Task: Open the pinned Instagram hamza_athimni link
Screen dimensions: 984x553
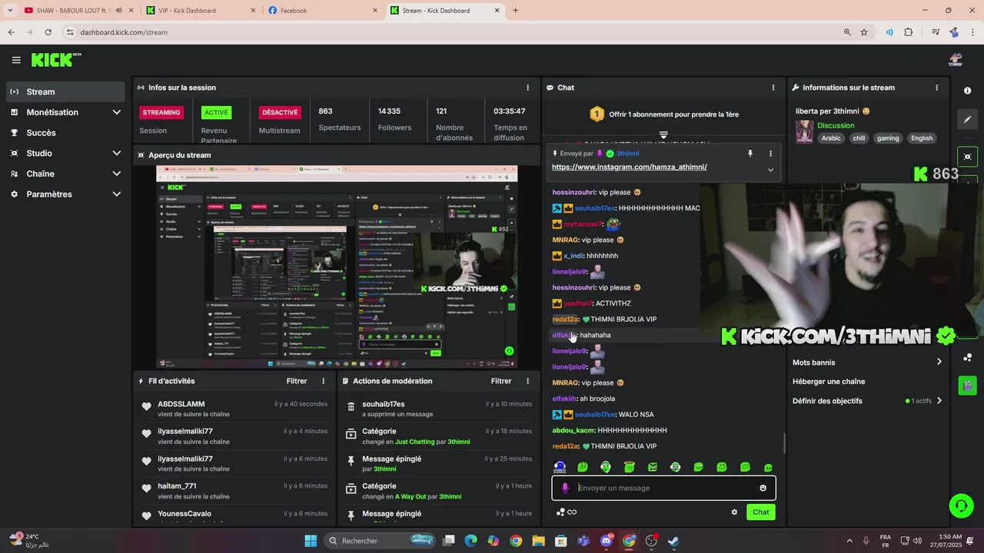Action: tap(630, 167)
